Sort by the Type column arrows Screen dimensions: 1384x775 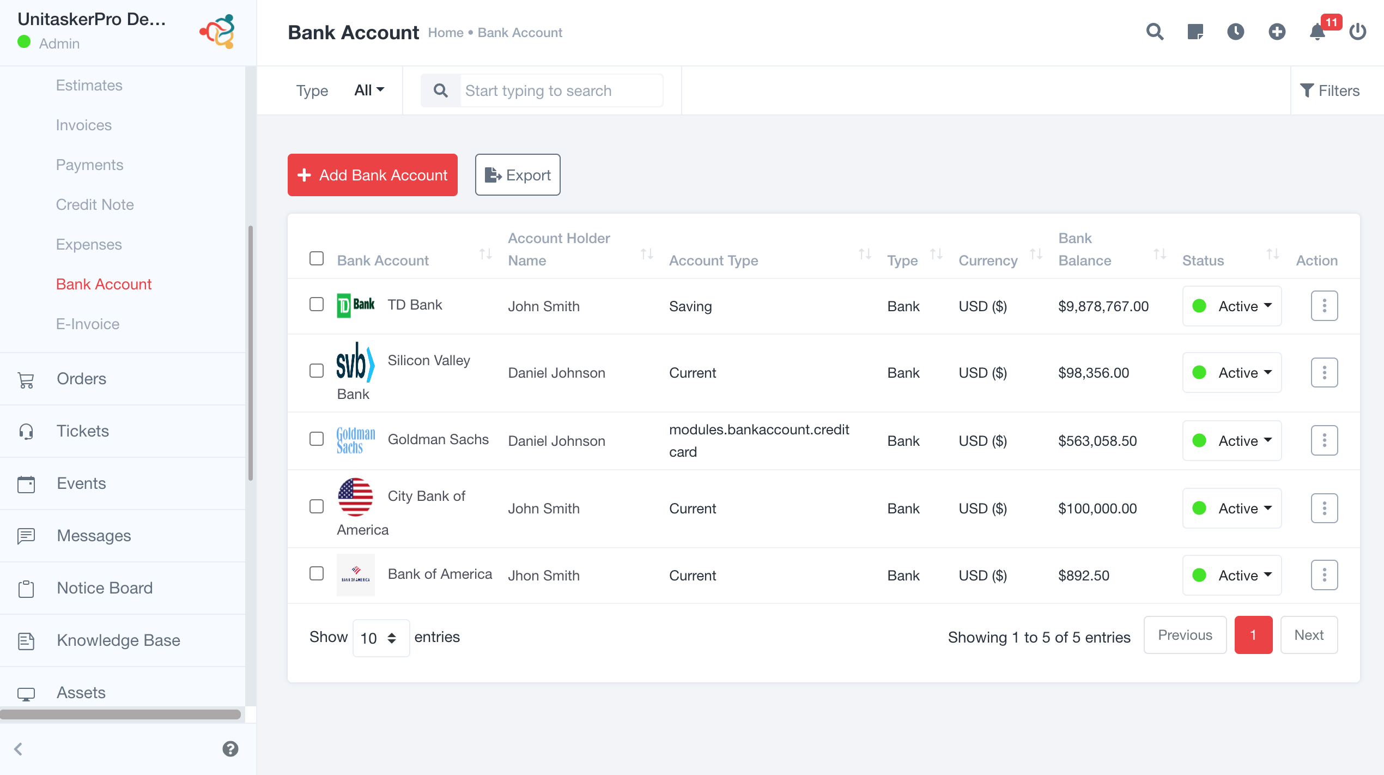936,254
